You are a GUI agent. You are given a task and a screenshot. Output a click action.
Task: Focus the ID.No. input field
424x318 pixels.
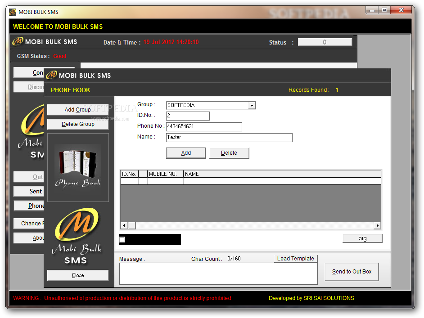click(188, 116)
